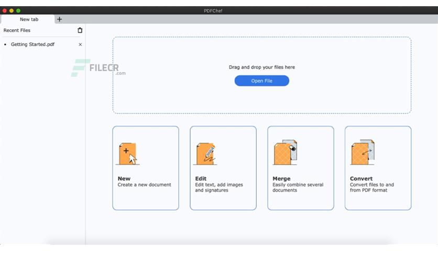
Task: Select 'Easily combine several documents' text
Action: point(298,188)
